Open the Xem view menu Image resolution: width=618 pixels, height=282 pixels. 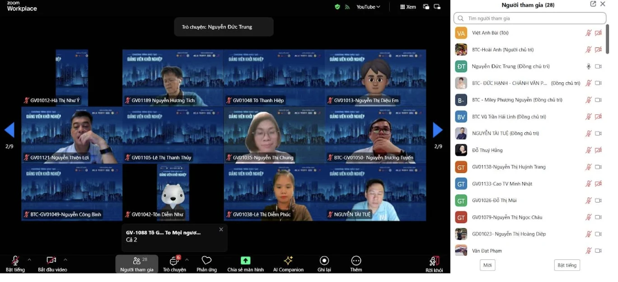point(408,7)
